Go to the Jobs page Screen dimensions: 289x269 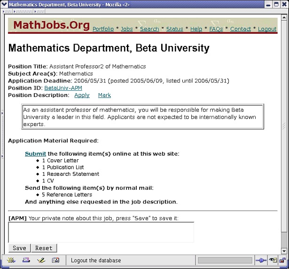tap(127, 29)
